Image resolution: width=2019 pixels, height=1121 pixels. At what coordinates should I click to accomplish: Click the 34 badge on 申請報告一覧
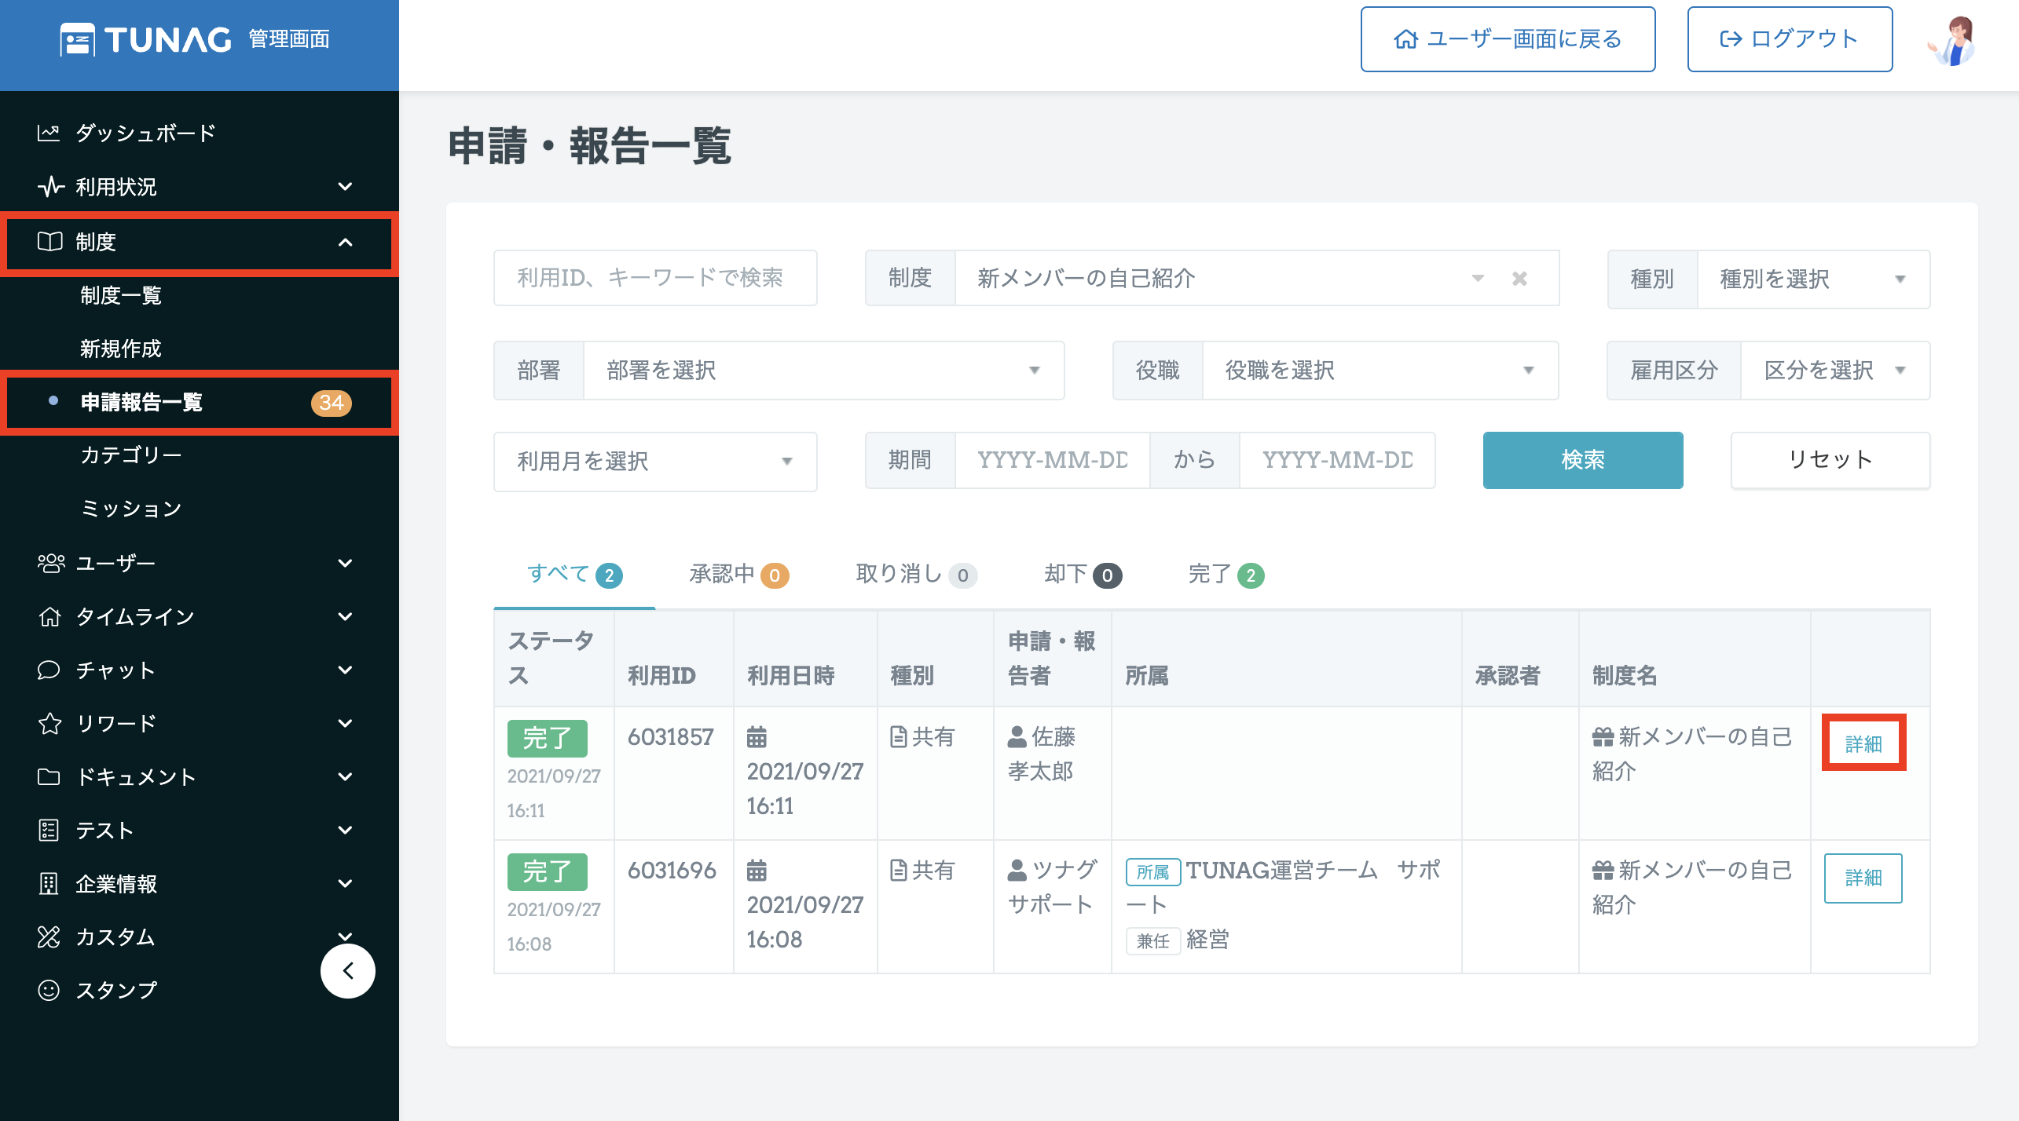331,403
